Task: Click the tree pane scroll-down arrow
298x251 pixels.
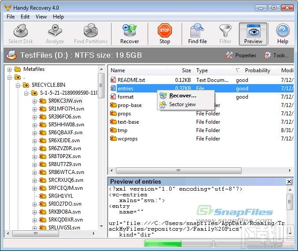Action: [101, 226]
